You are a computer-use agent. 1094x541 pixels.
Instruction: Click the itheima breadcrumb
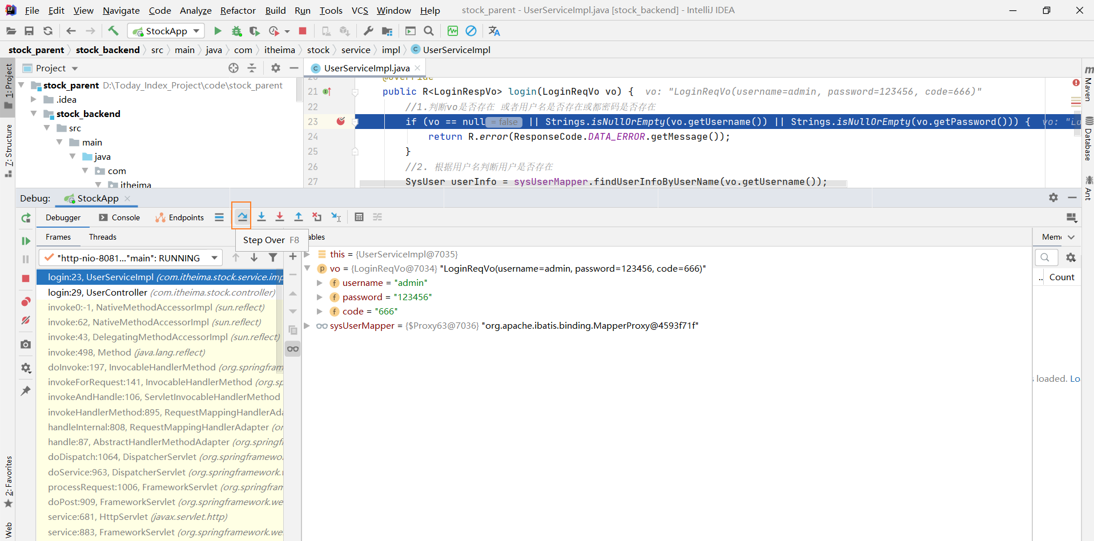280,50
